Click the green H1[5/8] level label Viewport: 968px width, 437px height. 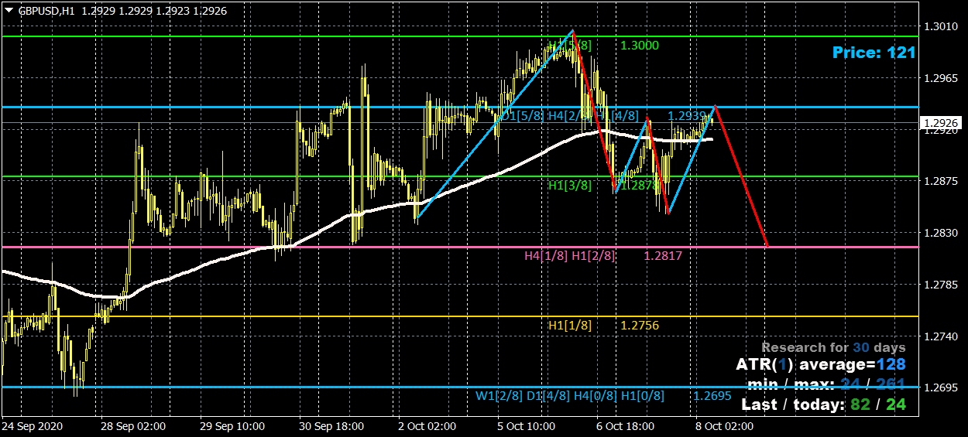569,46
